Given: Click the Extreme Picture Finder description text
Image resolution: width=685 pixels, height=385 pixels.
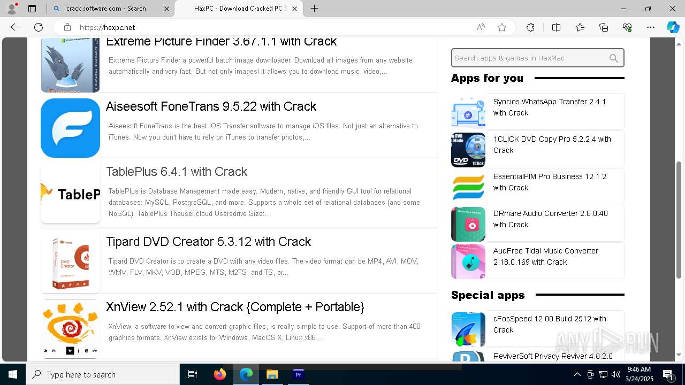Looking at the screenshot, I should point(261,66).
